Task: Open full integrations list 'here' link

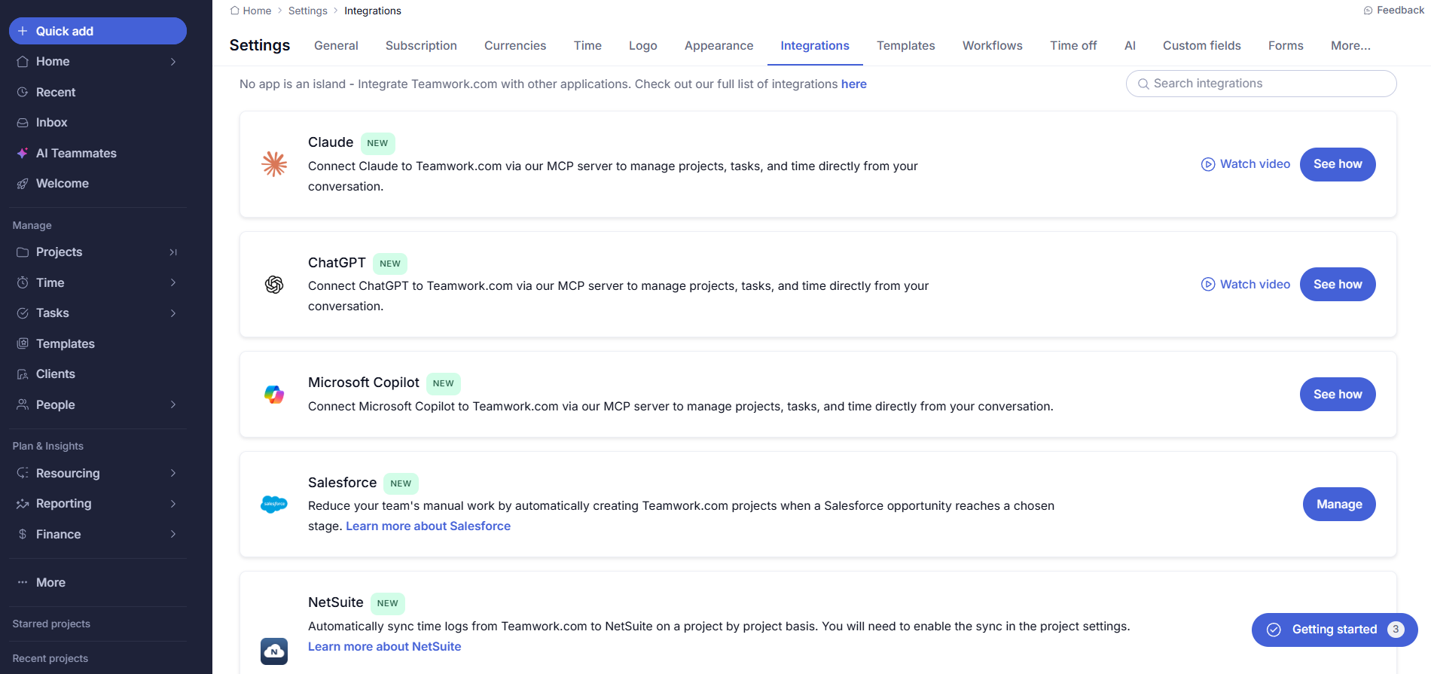Action: [x=853, y=84]
